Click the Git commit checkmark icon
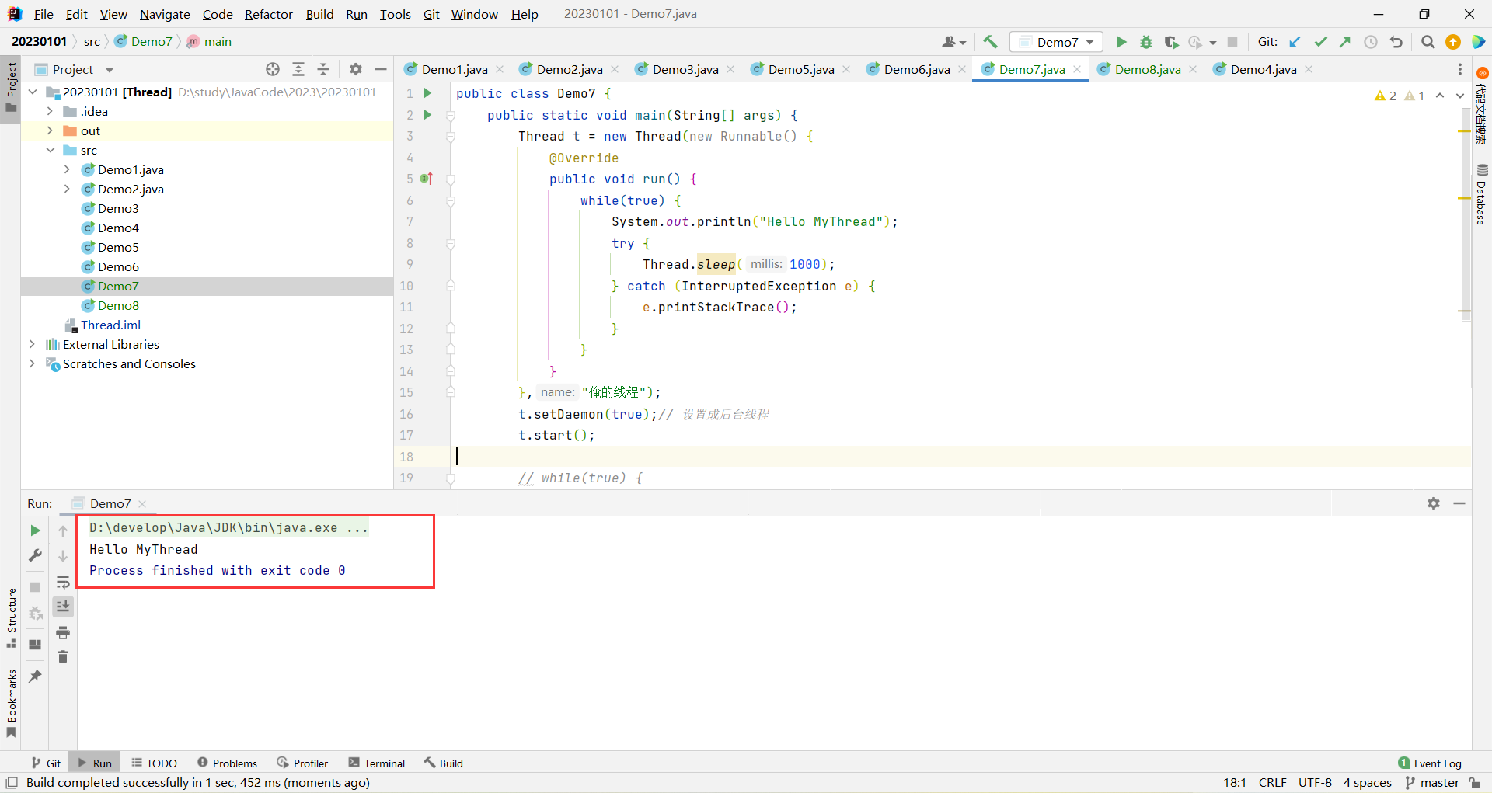This screenshot has height=793, width=1492. click(x=1320, y=42)
